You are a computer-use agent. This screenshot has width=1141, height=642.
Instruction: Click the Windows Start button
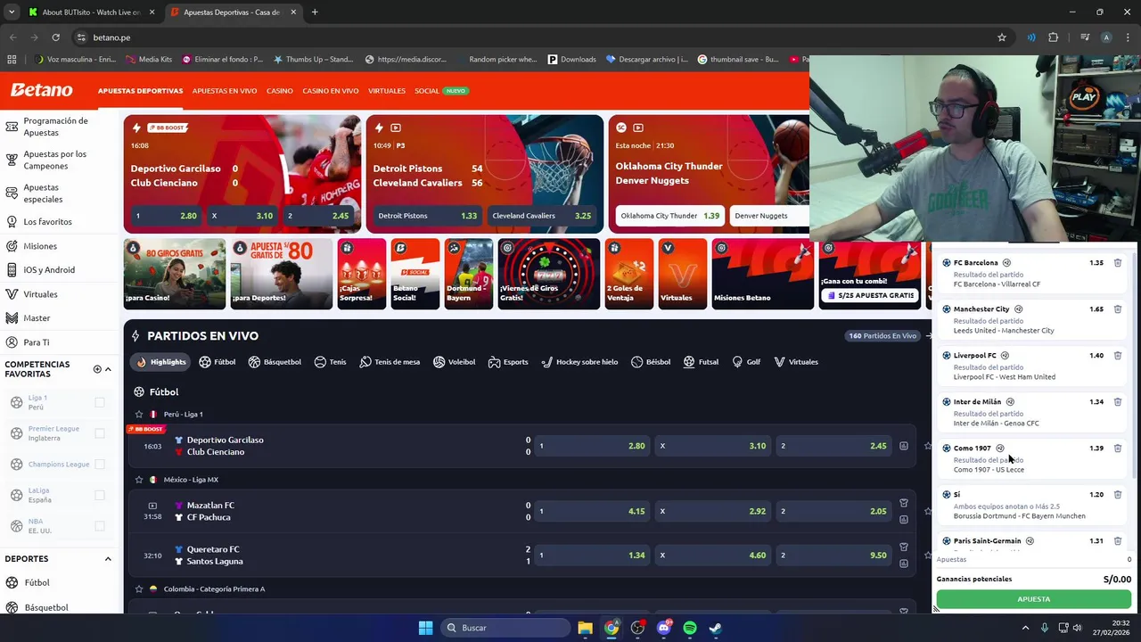(x=425, y=628)
